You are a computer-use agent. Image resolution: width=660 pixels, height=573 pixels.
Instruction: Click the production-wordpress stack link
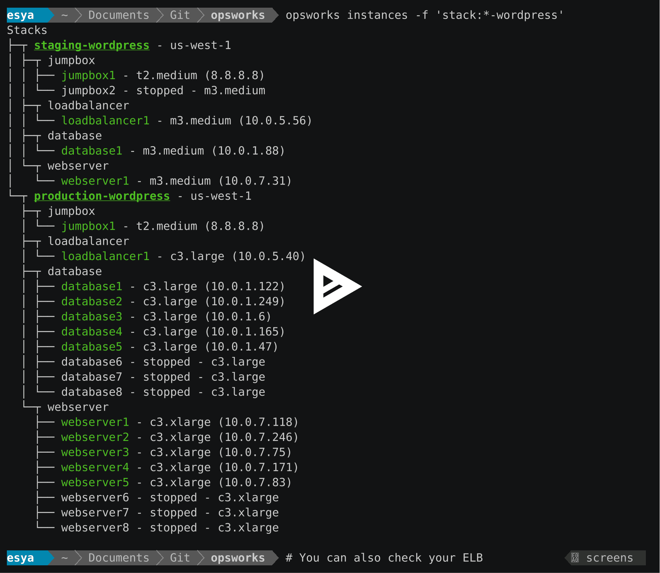(102, 196)
